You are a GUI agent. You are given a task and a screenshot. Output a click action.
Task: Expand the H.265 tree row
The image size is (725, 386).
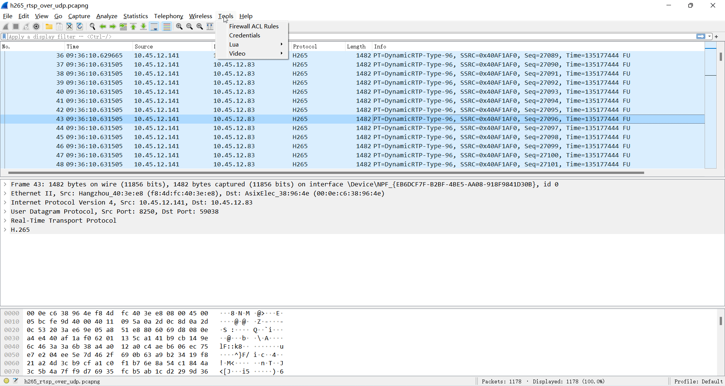tap(5, 230)
